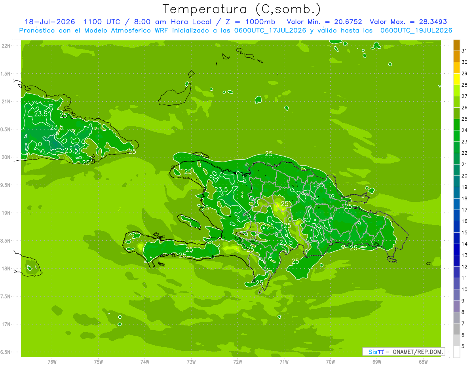Click the colorbar label '10'
This screenshot has height=367, width=475.
(465, 289)
